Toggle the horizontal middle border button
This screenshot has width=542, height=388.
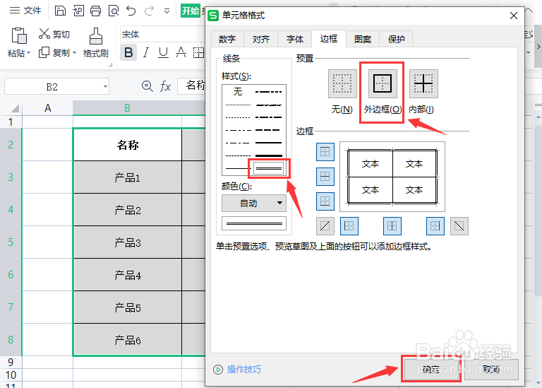[325, 177]
